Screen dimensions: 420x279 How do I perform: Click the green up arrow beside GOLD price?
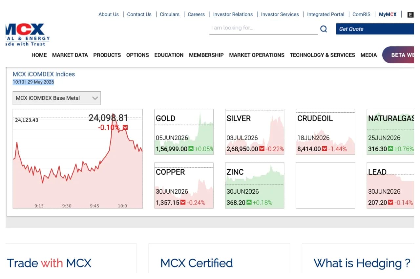coord(191,149)
